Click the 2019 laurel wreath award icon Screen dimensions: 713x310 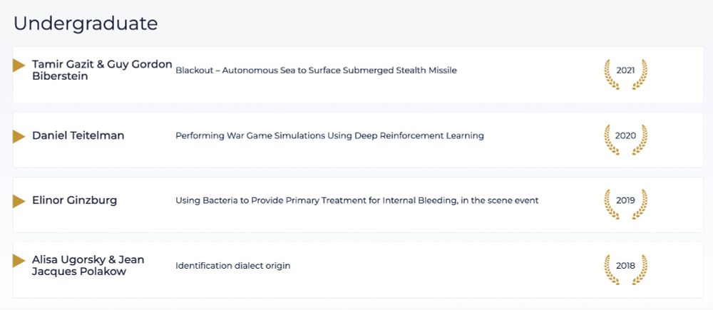pyautogui.click(x=625, y=201)
